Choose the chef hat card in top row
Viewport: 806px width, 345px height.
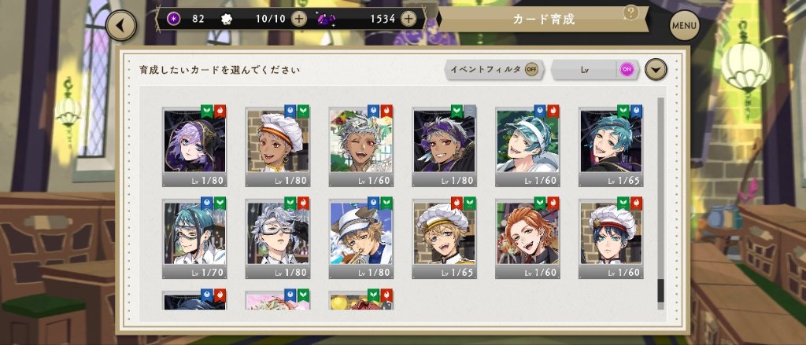point(278,147)
